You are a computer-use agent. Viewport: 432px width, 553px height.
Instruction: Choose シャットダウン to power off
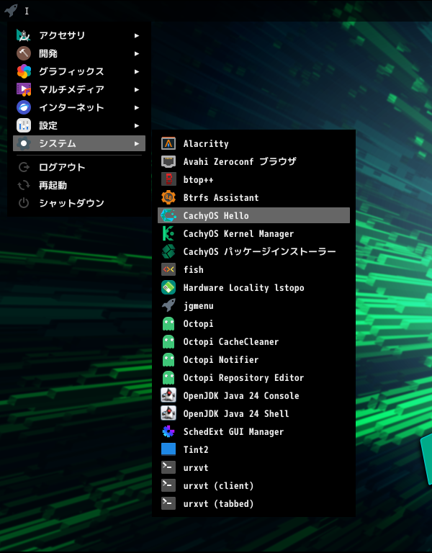[79, 203]
